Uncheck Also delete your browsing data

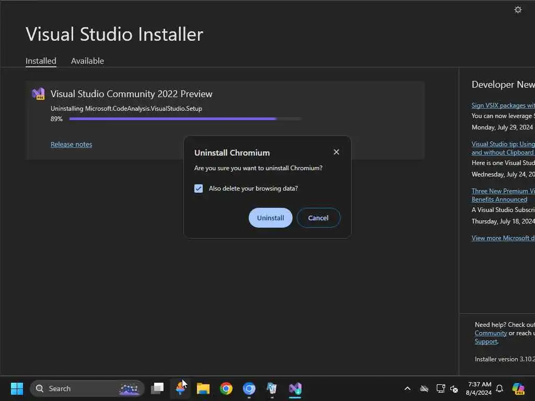pos(198,188)
